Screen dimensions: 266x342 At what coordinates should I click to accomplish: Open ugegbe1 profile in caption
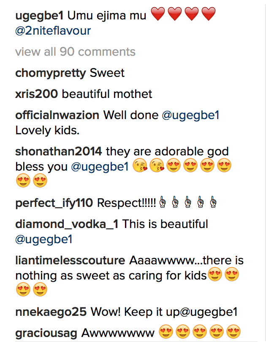coord(39,16)
